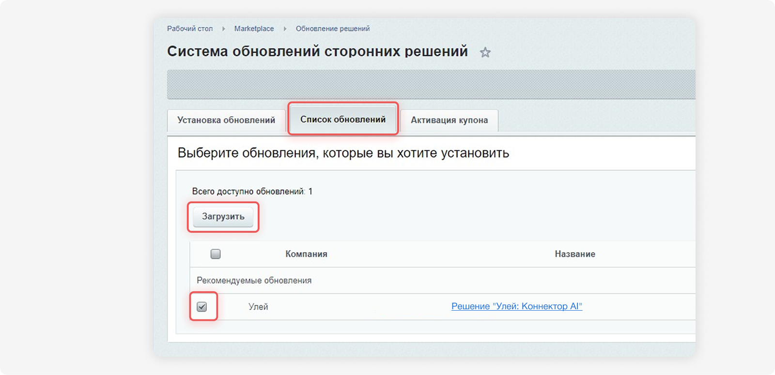The width and height of the screenshot is (775, 375).
Task: Uncheck the Улей update checkbox
Action: tap(202, 307)
